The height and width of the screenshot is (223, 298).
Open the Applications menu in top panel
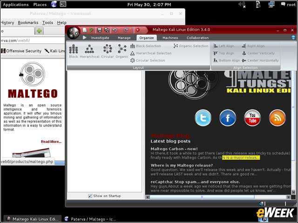point(16,5)
